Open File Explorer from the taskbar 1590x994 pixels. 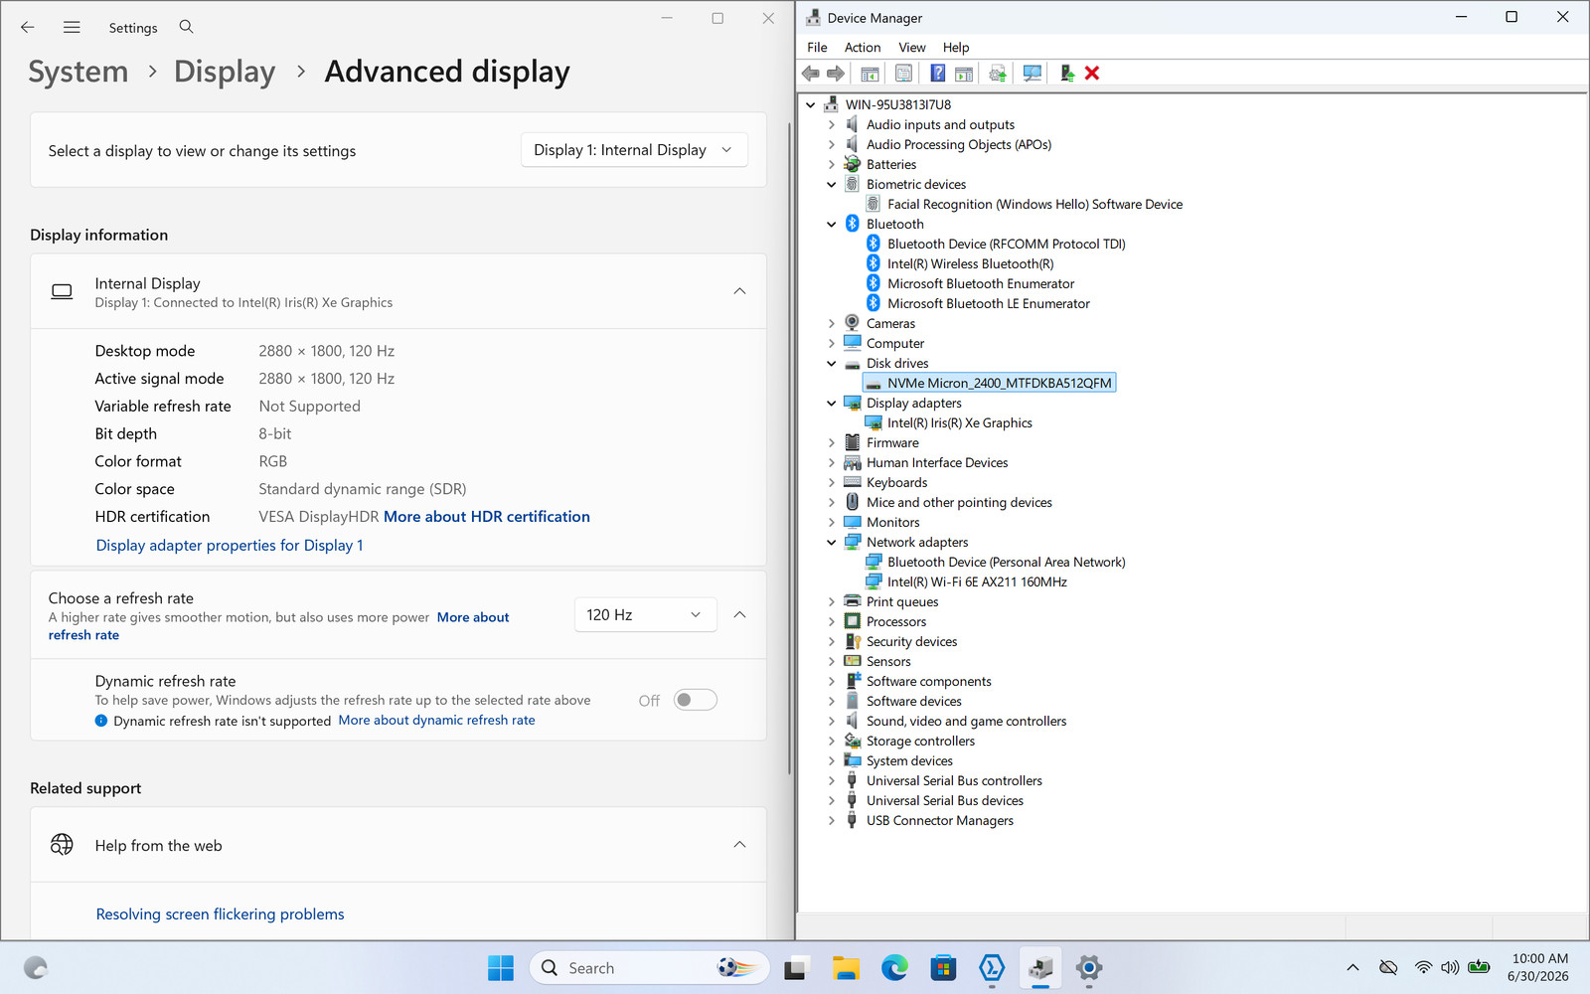point(846,968)
